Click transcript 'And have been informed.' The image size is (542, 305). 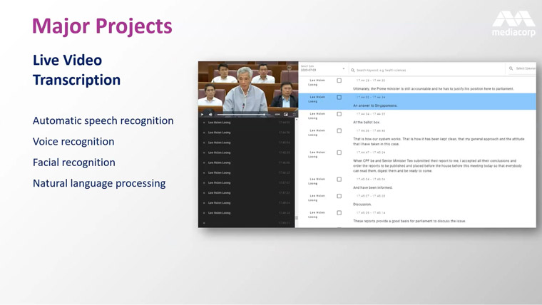(x=372, y=187)
